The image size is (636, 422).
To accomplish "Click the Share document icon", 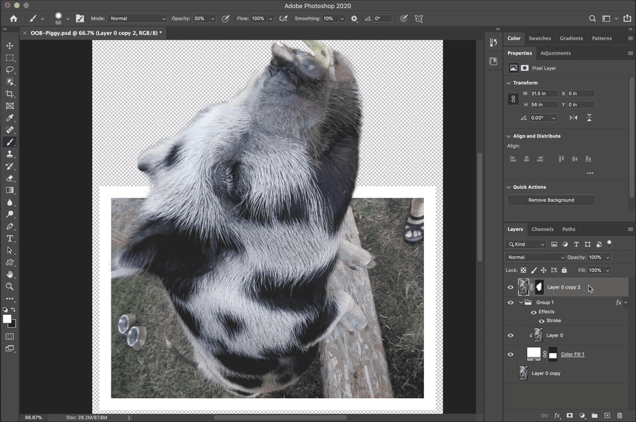I will tap(627, 19).
